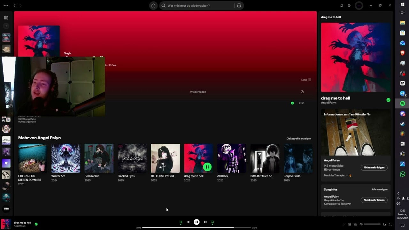Open the Liked Songs heart playlist
Image resolution: width=409 pixels, height=230 pixels.
[6, 163]
